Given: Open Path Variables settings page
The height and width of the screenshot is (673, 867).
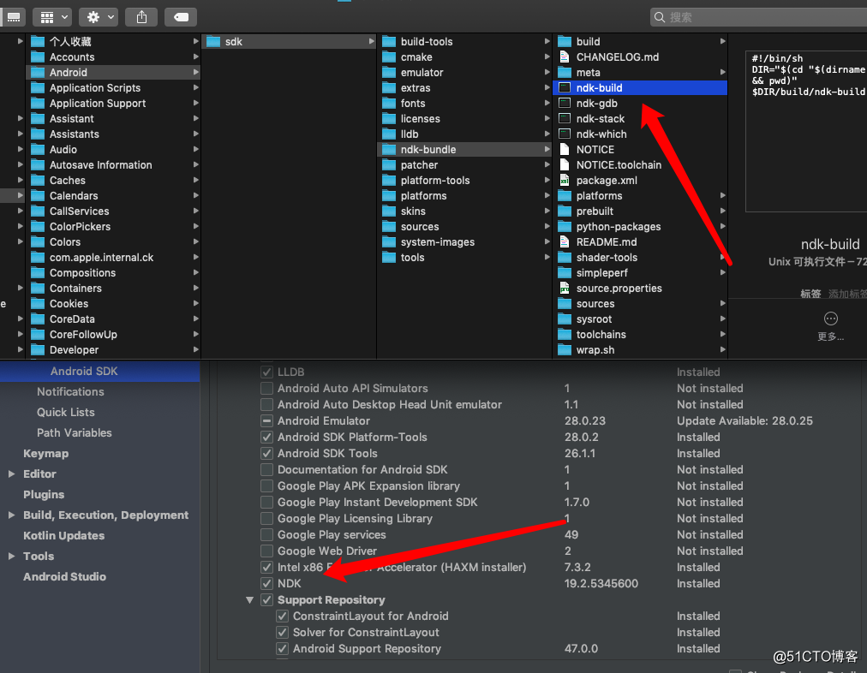Looking at the screenshot, I should pyautogui.click(x=74, y=432).
